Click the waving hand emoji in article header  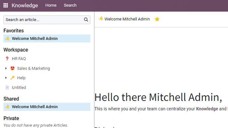point(101,19)
